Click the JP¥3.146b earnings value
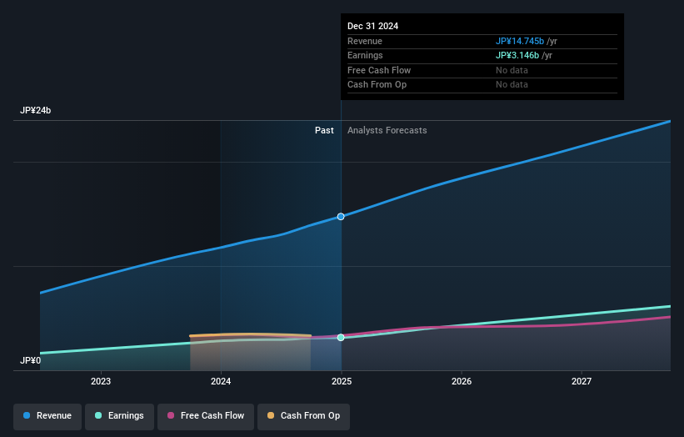The height and width of the screenshot is (437, 684). (x=517, y=55)
